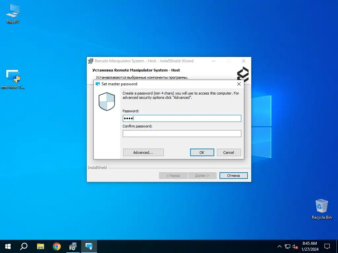Cancel the master password dialog
The height and width of the screenshot is (253, 338).
tap(228, 153)
